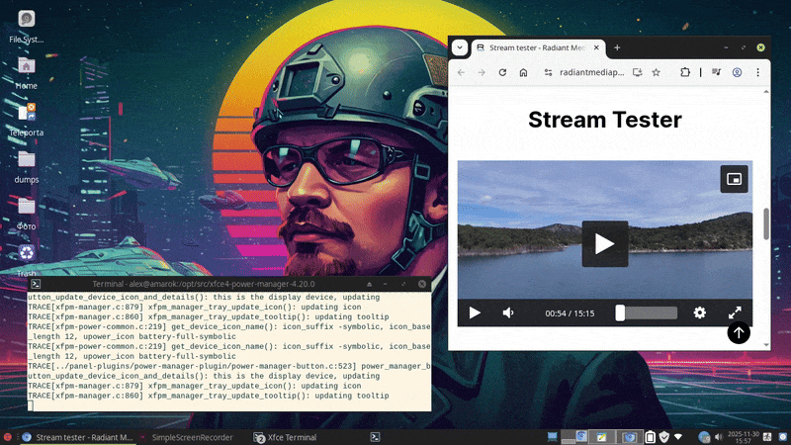Click the terminal text area last TRACE line

pos(209,397)
